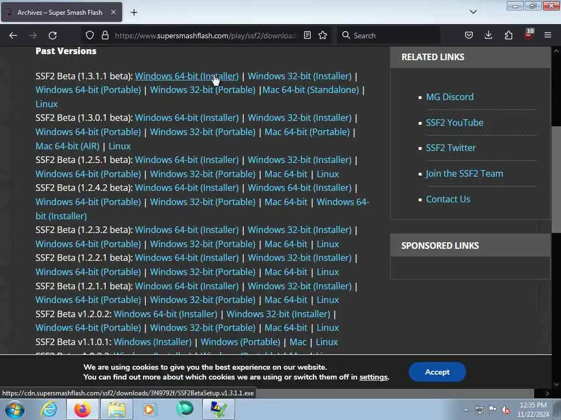
Task: Click the Firefox search box
Action: 388,36
